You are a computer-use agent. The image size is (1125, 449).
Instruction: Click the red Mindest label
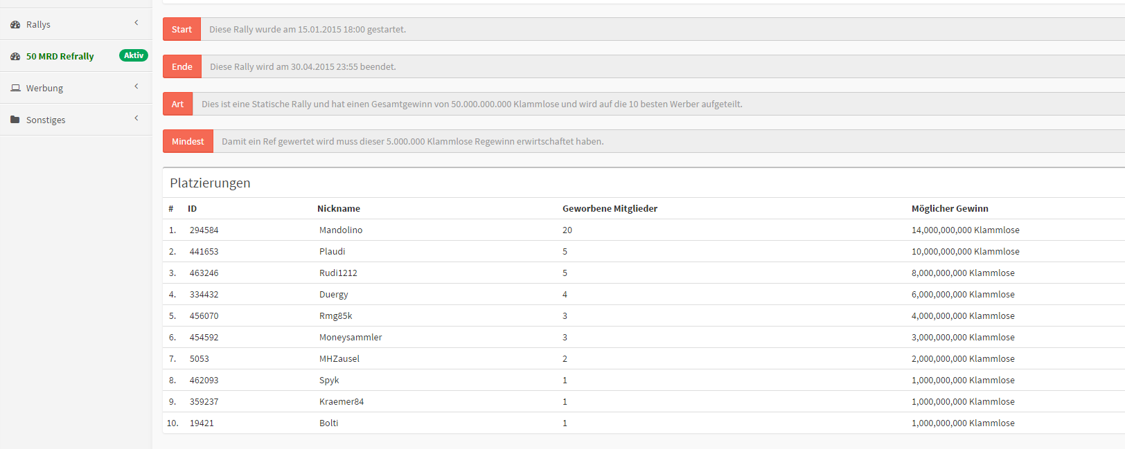188,141
